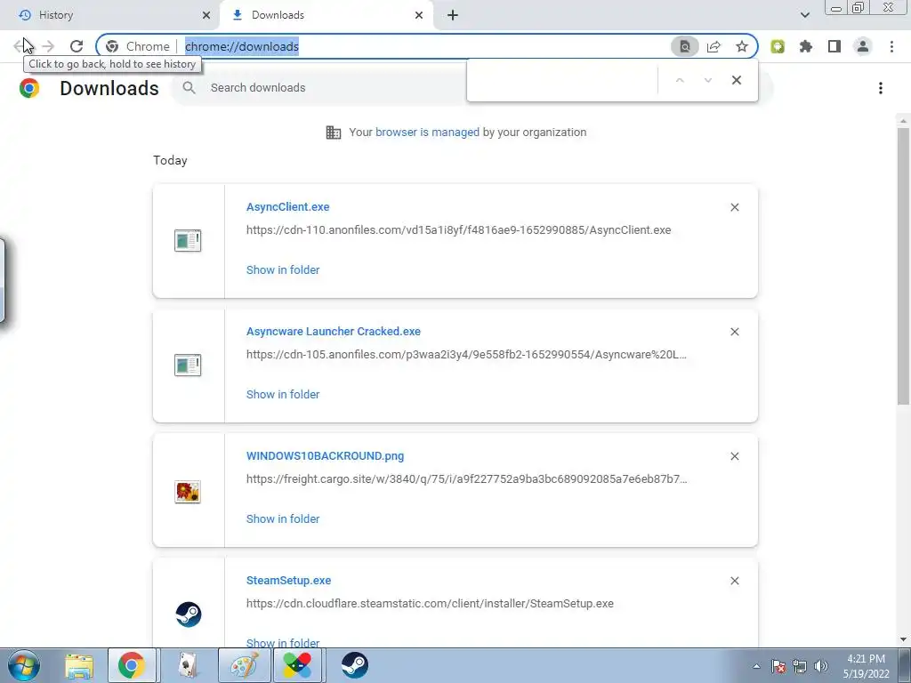Open Windows Explorer from the taskbar
Screen dimensions: 911x683
79,665
